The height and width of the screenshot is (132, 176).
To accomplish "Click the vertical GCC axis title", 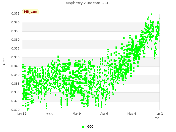I will pyautogui.click(x=4, y=62).
